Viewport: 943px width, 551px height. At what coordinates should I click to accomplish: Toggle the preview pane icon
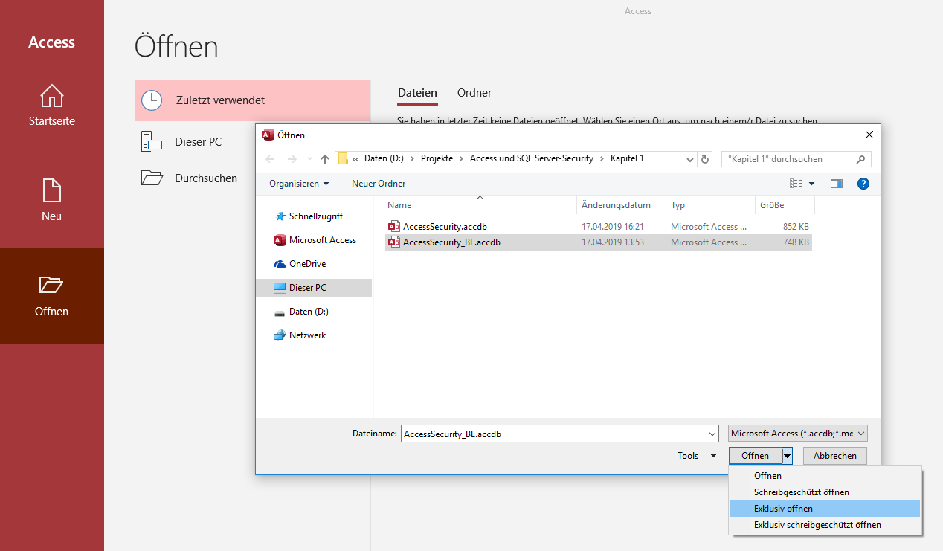(x=837, y=184)
